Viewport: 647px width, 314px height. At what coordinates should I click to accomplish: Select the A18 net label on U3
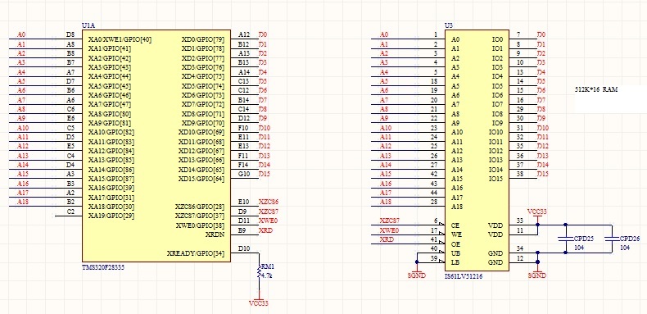386,202
